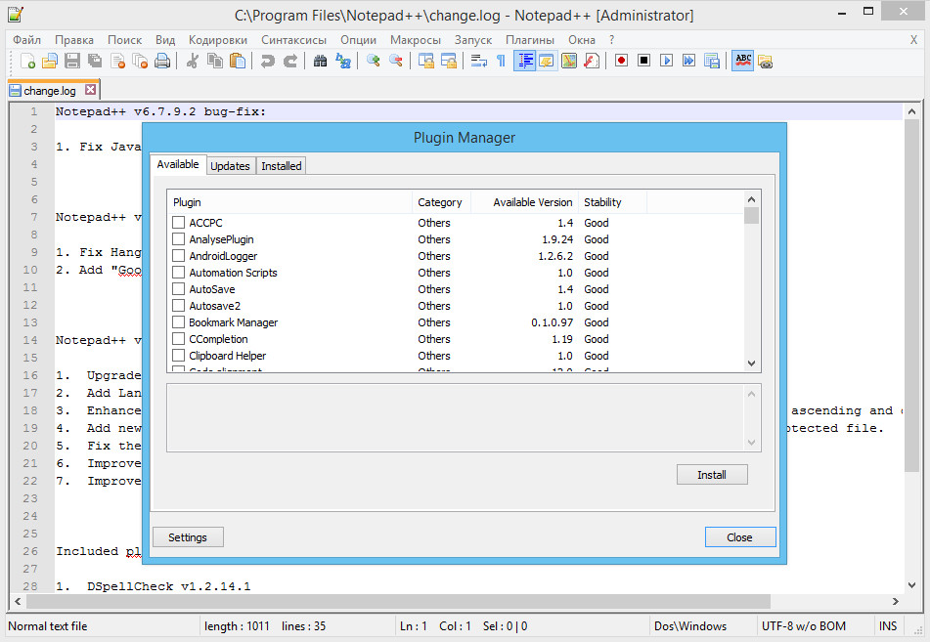Start macro recording with red dot icon

[x=621, y=61]
